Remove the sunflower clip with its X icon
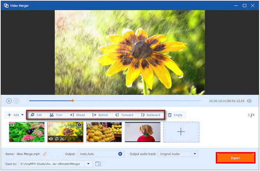 coord(79,125)
